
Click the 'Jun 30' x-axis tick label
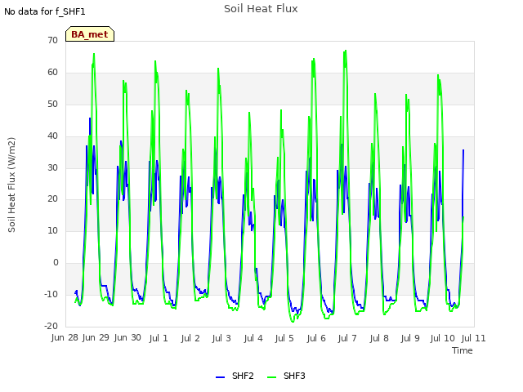tap(127, 337)
